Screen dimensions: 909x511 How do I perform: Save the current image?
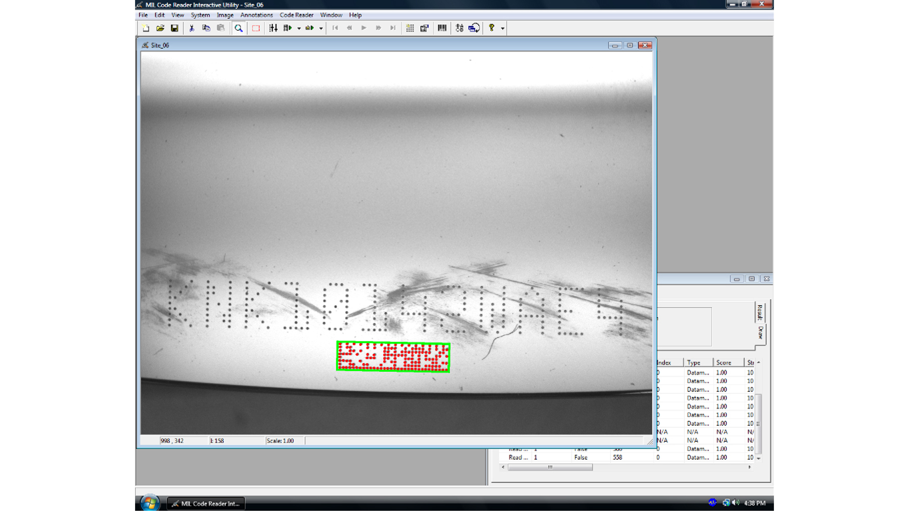point(175,28)
